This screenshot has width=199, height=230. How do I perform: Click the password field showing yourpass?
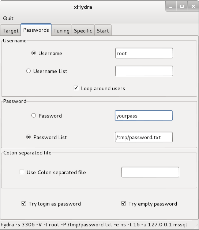pyautogui.click(x=144, y=116)
